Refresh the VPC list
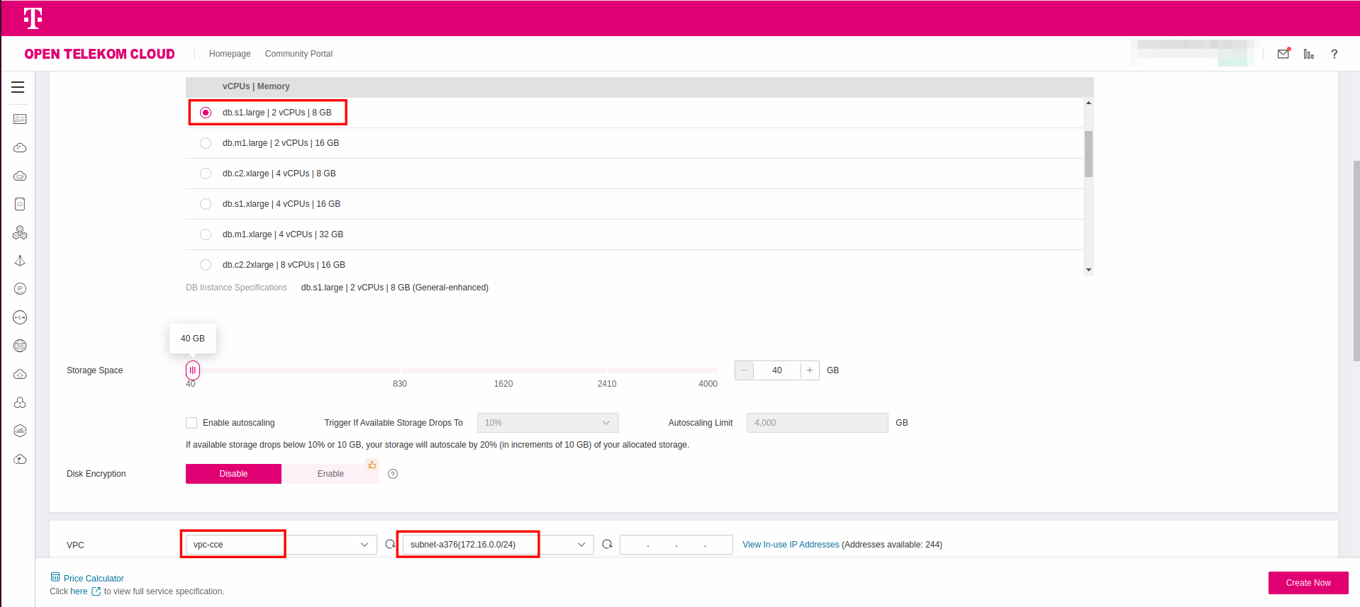Screen dimensions: 1360x607 click(x=390, y=545)
